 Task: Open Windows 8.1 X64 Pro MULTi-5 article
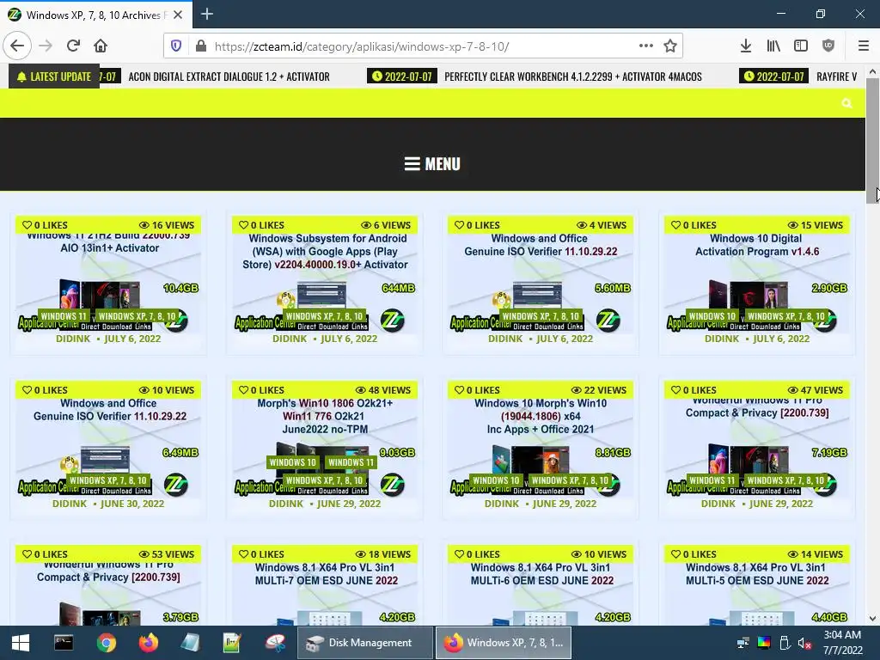tap(757, 574)
